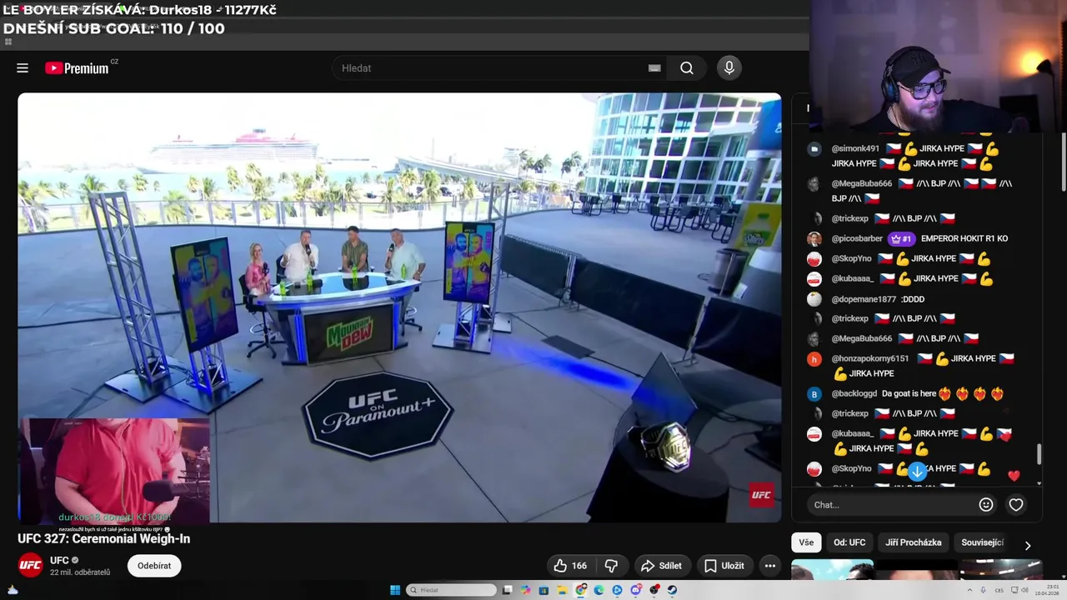Show hidden system tray icons chevron

(x=969, y=590)
